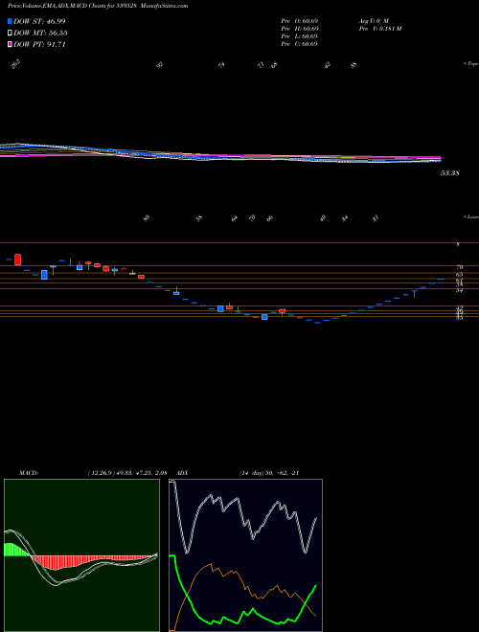Click the 'ADX' panel heading

point(183,473)
